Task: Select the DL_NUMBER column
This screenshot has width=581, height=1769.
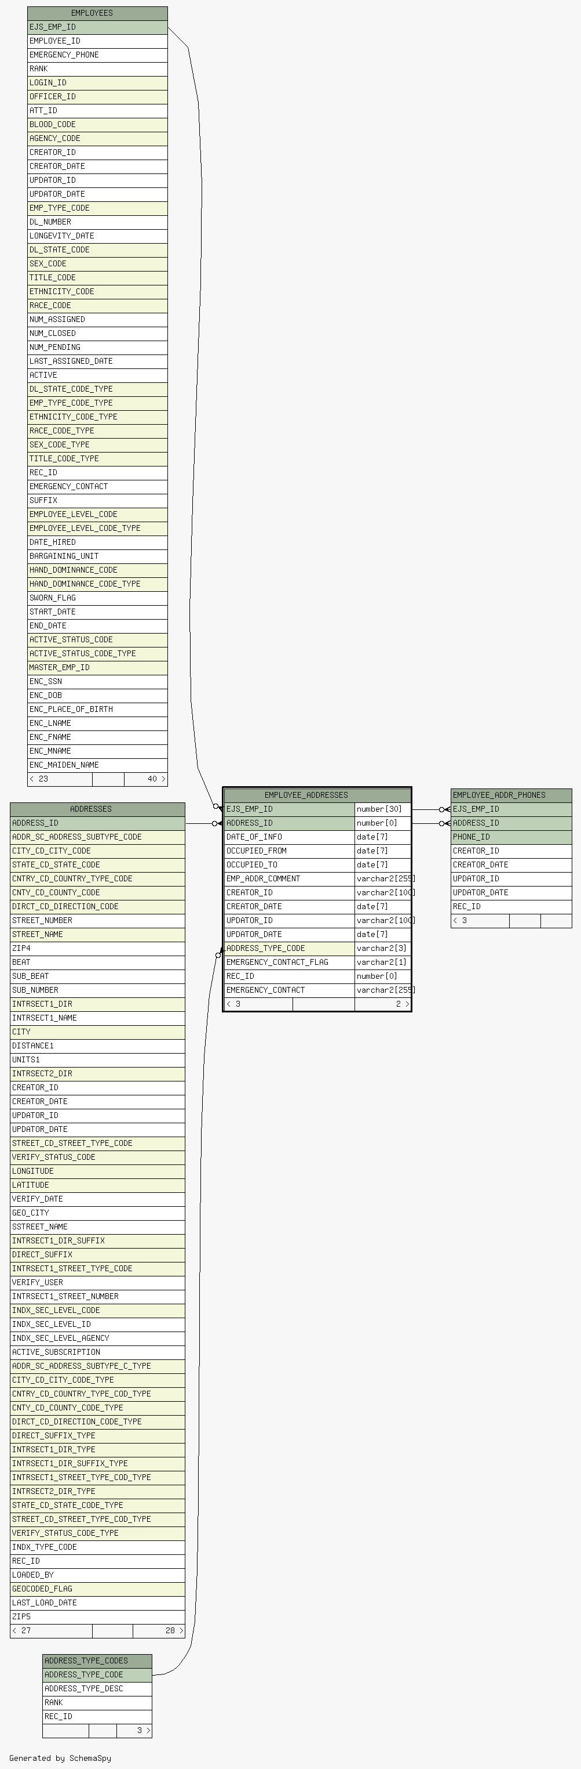Action: pyautogui.click(x=97, y=222)
